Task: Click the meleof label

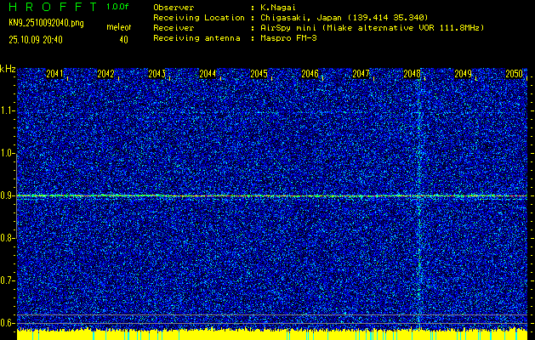Action: pyautogui.click(x=118, y=27)
